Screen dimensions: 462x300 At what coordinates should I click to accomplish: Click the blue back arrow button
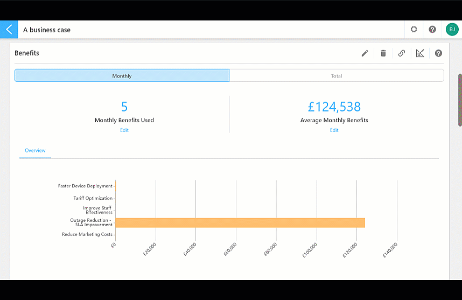(x=9, y=30)
